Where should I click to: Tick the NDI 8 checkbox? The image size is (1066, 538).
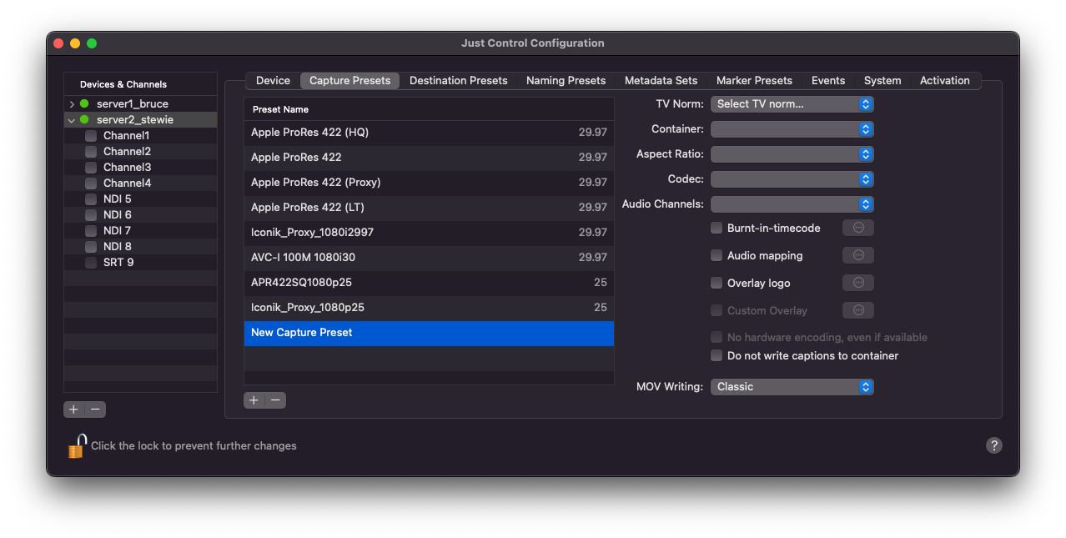[x=91, y=247]
